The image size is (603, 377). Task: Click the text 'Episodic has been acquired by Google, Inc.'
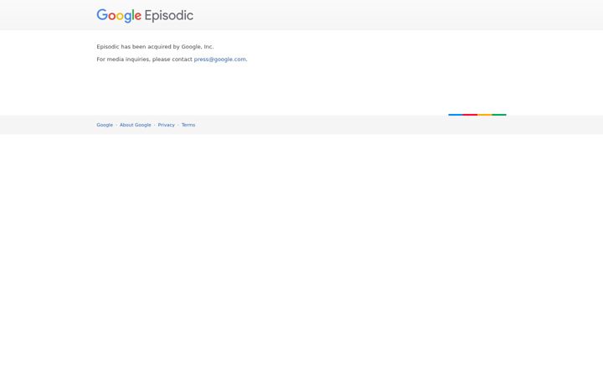(x=155, y=47)
